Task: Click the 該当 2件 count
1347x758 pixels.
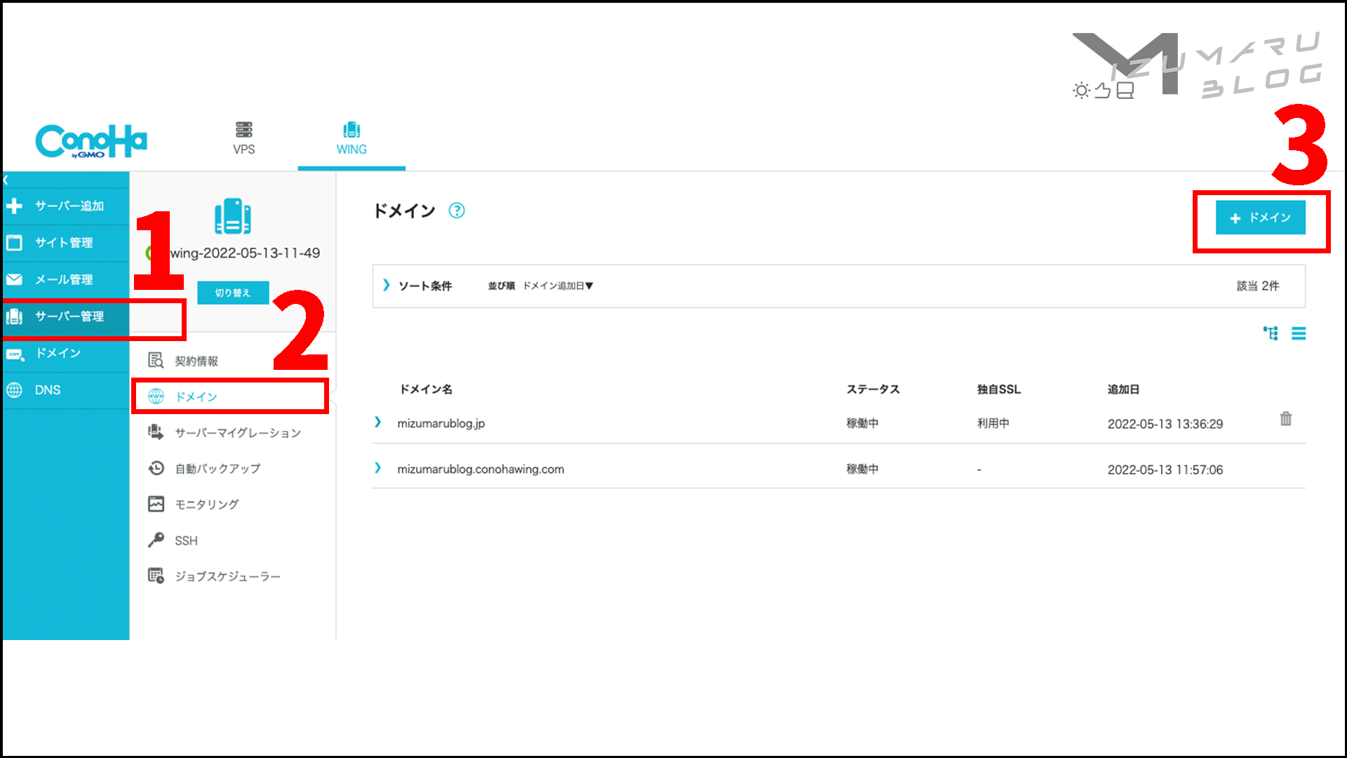Action: pyautogui.click(x=1257, y=286)
